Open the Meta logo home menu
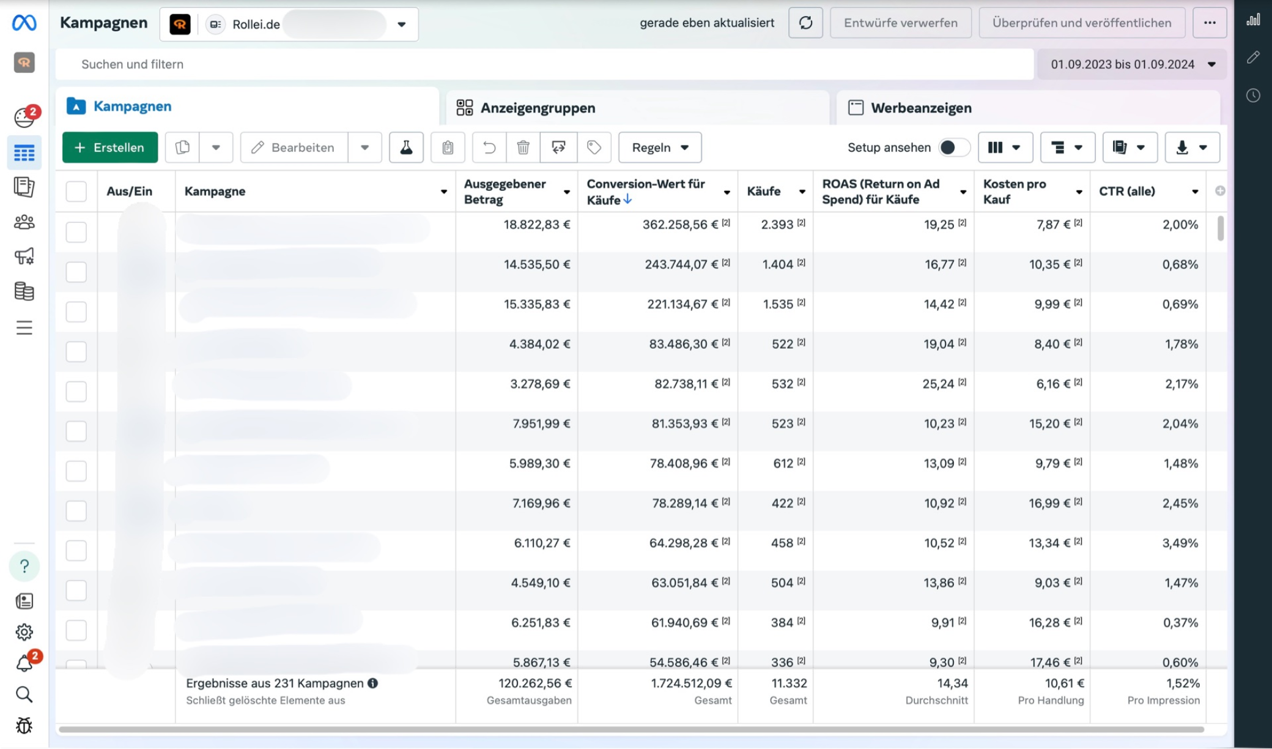1272x749 pixels. 24,23
